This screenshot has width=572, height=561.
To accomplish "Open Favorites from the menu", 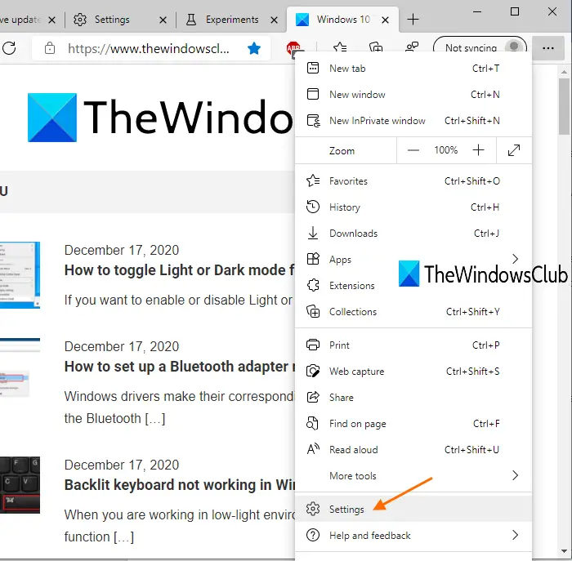I will coord(413,181).
